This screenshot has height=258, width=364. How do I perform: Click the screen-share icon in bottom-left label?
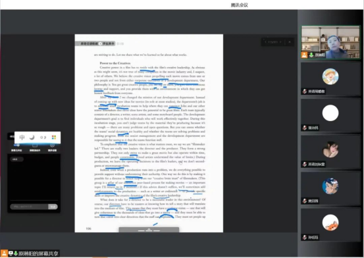(x=11, y=253)
